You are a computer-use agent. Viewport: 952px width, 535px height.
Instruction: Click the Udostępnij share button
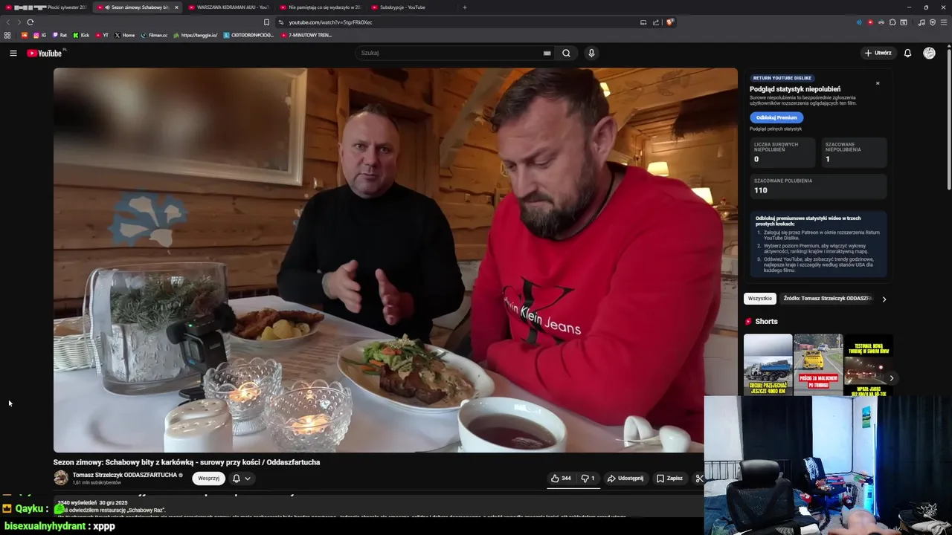625,479
